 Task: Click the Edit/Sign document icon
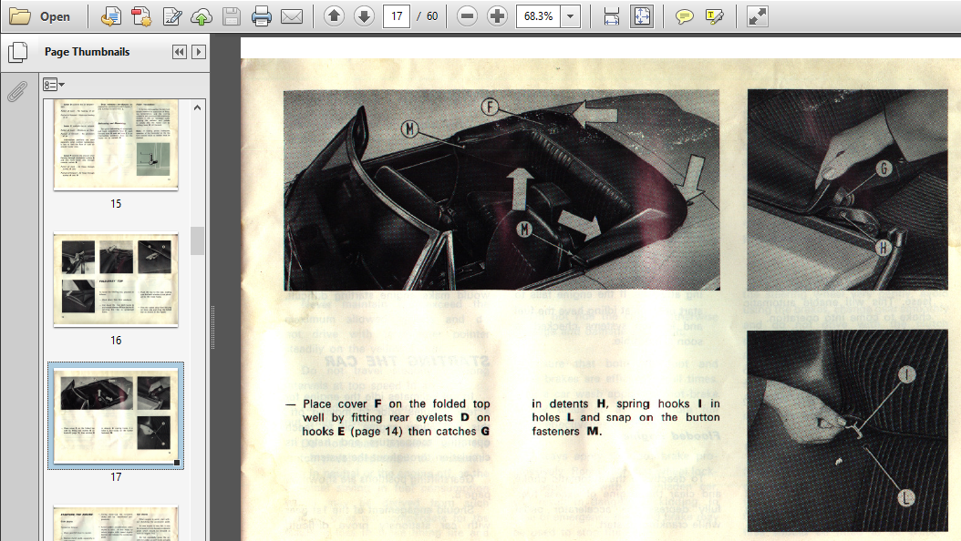[x=171, y=16]
